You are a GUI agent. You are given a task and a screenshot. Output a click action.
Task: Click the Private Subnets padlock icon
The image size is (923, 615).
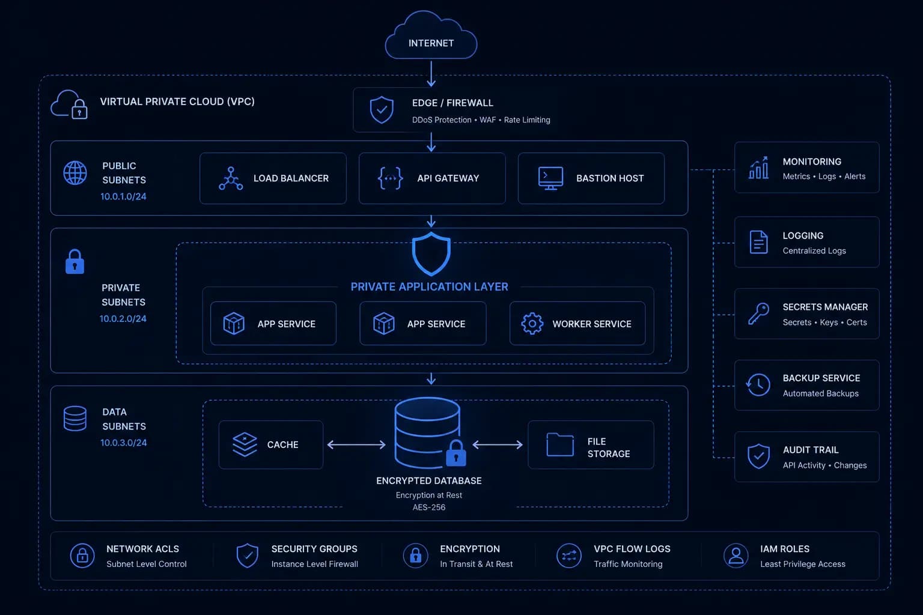[75, 261]
